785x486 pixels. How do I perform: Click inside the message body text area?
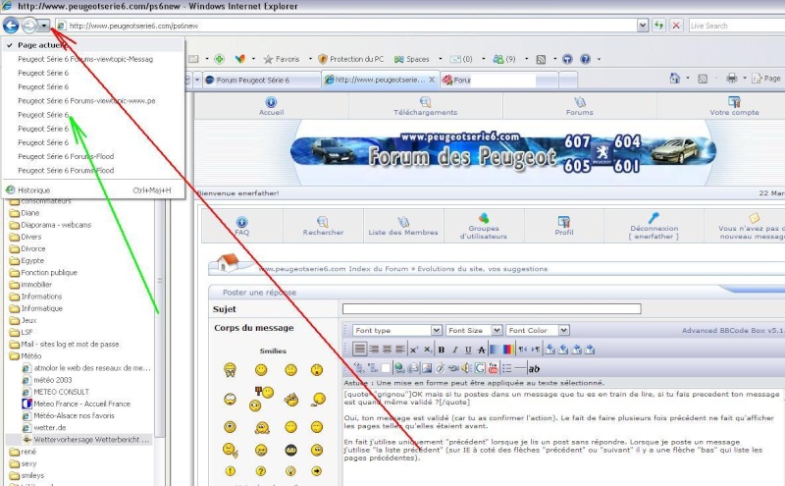tap(562, 436)
